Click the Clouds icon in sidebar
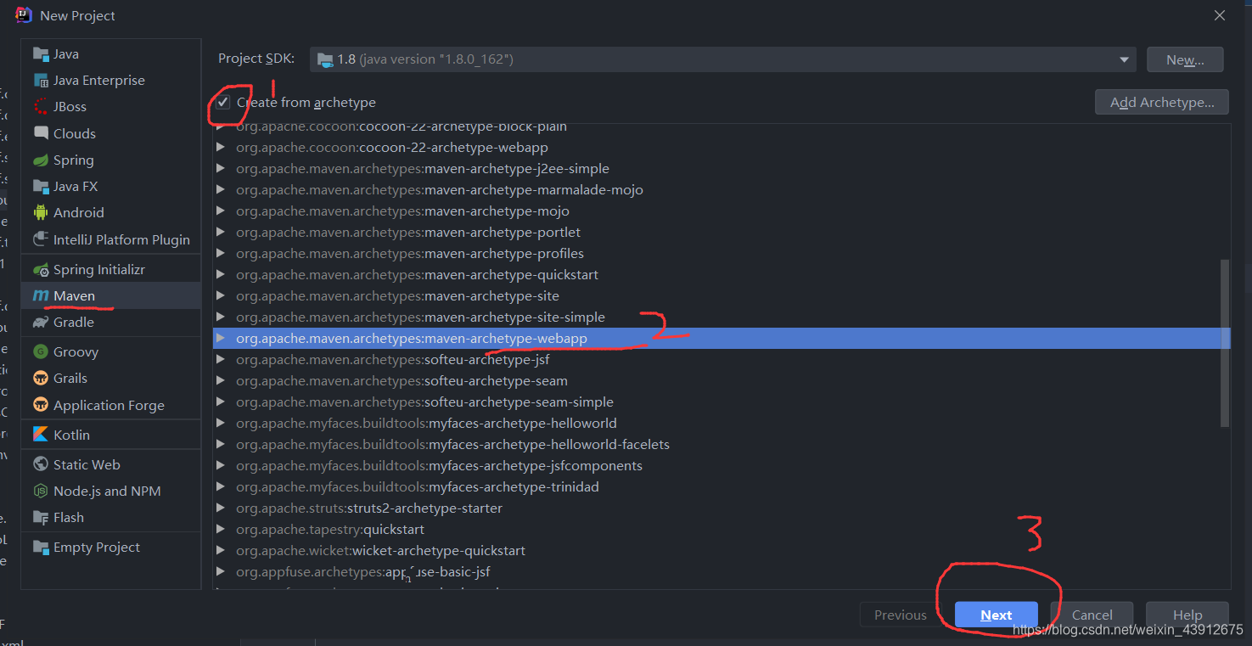 [41, 133]
